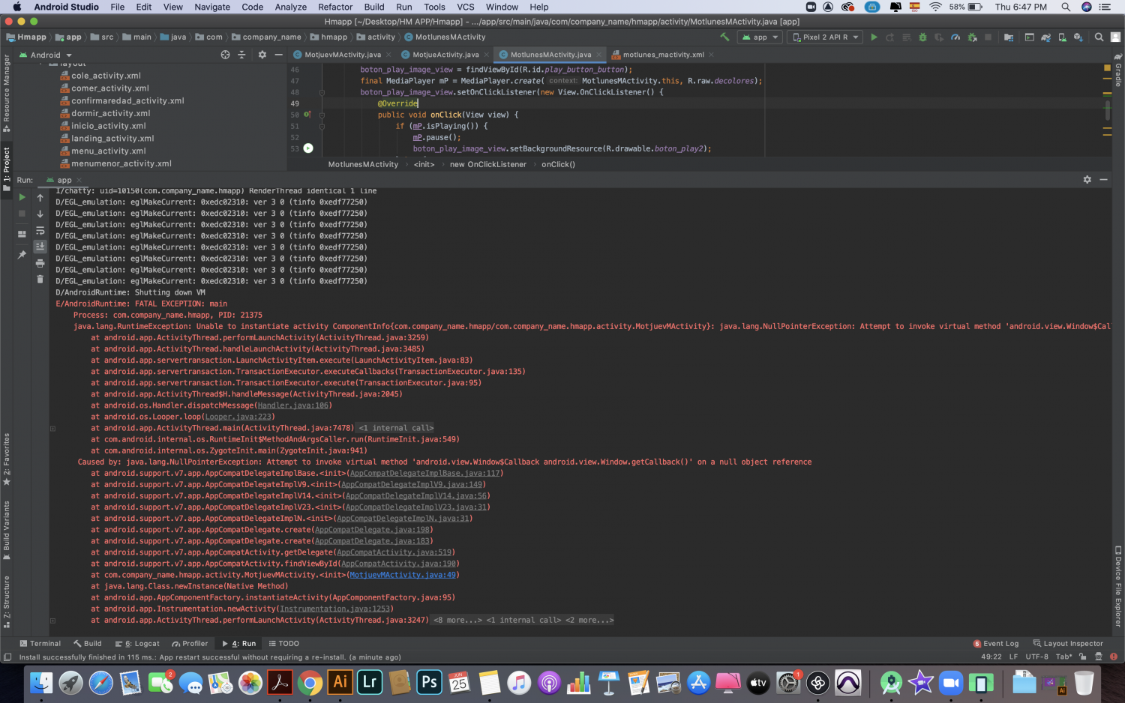This screenshot has height=703, width=1125.
Task: Click the editor vertical scrollbar thumb
Action: [1107, 111]
